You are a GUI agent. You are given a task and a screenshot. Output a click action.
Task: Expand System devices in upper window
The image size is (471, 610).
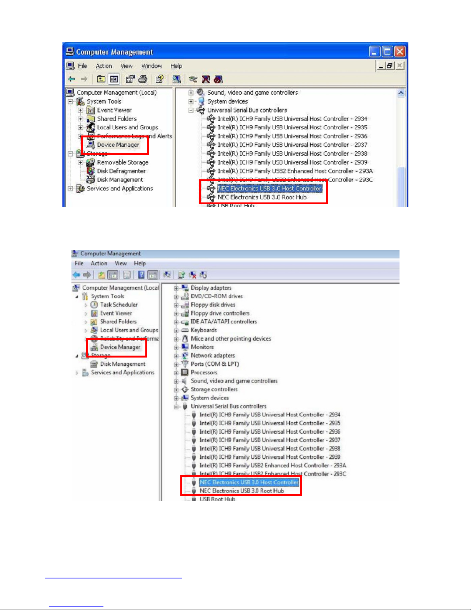191,102
